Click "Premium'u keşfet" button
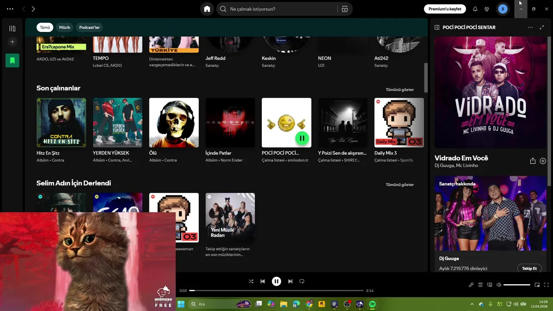 point(445,9)
